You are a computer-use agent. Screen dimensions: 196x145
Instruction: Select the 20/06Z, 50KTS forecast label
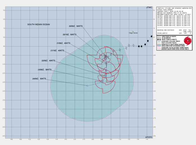76,26
